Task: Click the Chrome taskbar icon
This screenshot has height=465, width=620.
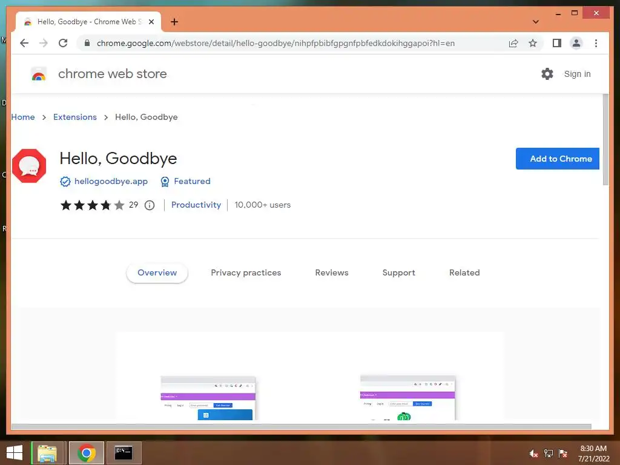Action: [86, 453]
